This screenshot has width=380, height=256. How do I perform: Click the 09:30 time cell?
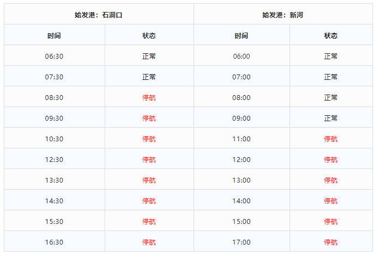(54, 118)
